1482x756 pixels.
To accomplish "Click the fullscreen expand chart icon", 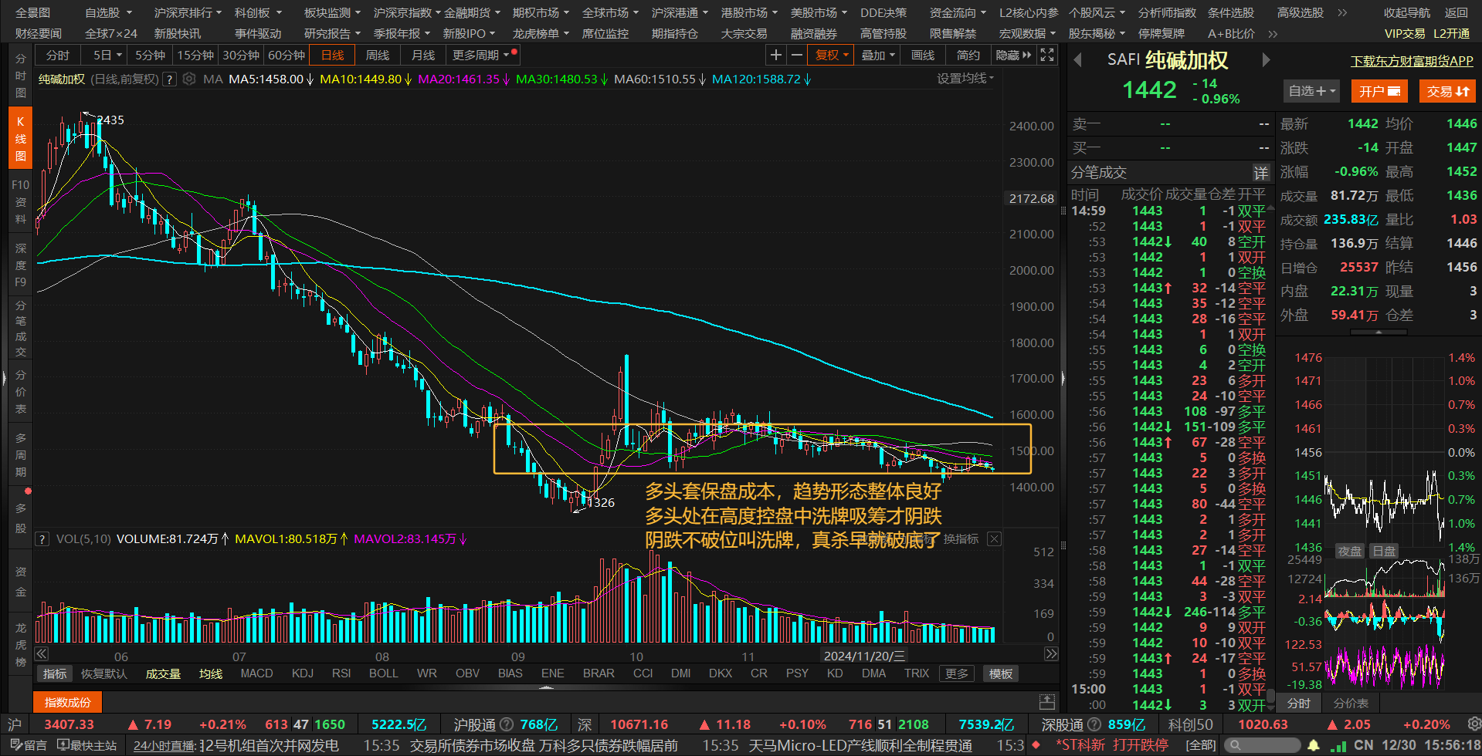I will pos(1046,55).
